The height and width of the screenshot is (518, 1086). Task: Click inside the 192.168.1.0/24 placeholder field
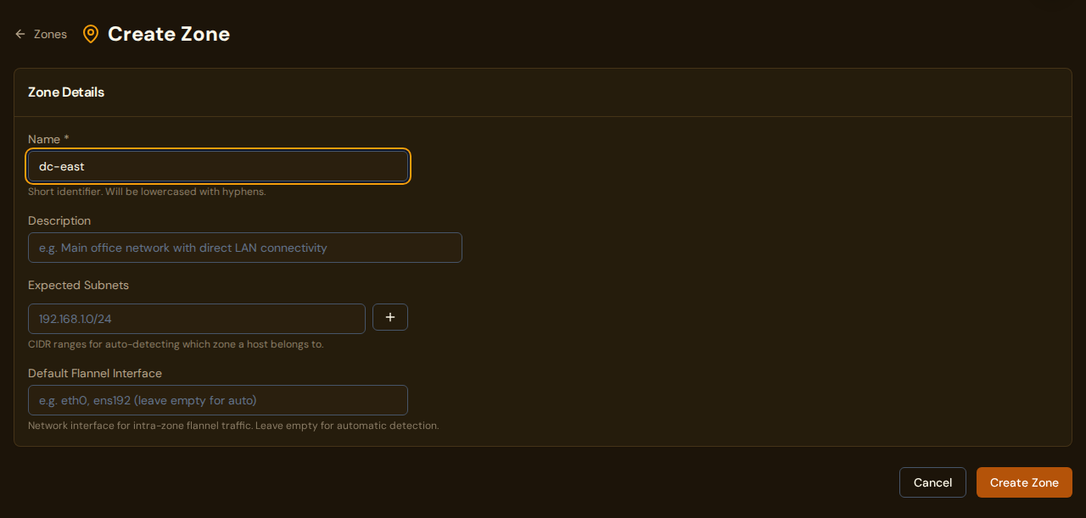pos(197,319)
